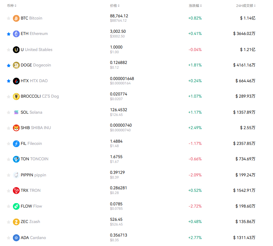This screenshot has height=246, width=273.
Task: Sort list by 24H成交额 column header
Action: click(246, 6)
